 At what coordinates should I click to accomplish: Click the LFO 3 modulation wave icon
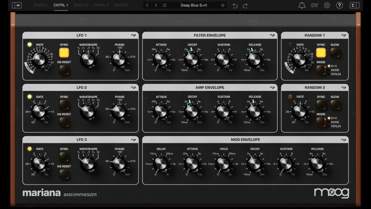(133, 140)
